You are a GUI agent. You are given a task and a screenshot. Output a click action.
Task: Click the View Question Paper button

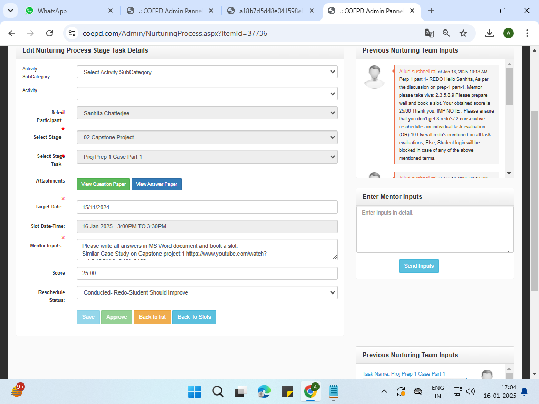click(103, 184)
